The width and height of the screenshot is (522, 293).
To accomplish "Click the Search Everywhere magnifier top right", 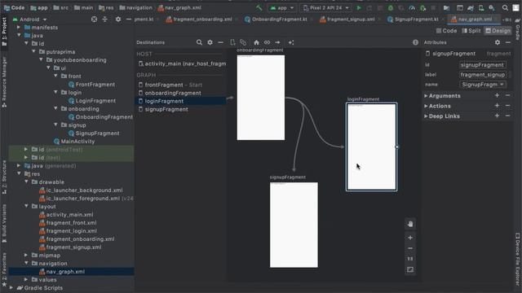I will (x=505, y=7).
